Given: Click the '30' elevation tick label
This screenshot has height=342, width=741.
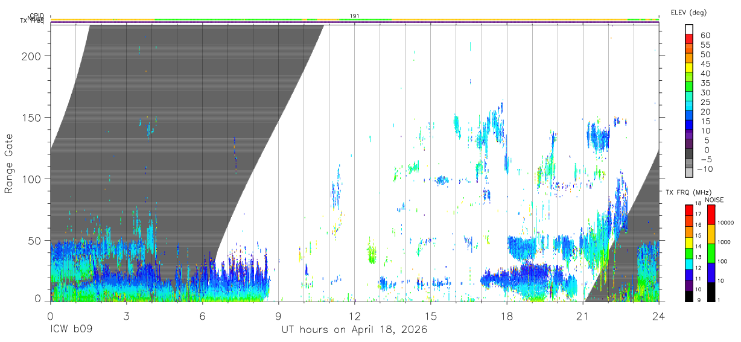Looking at the screenshot, I should click(705, 93).
